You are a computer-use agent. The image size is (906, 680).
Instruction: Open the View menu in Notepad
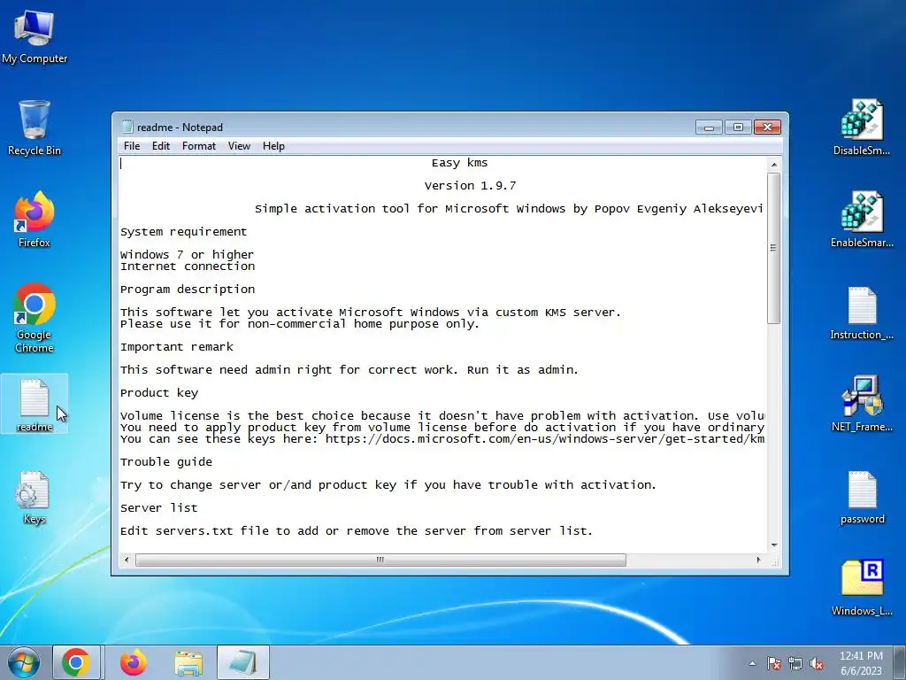(239, 146)
